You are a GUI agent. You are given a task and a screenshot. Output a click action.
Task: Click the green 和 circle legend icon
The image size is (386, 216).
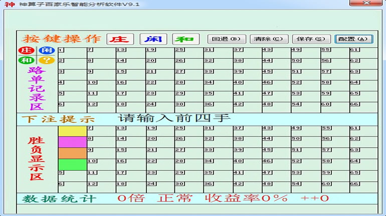27,60
